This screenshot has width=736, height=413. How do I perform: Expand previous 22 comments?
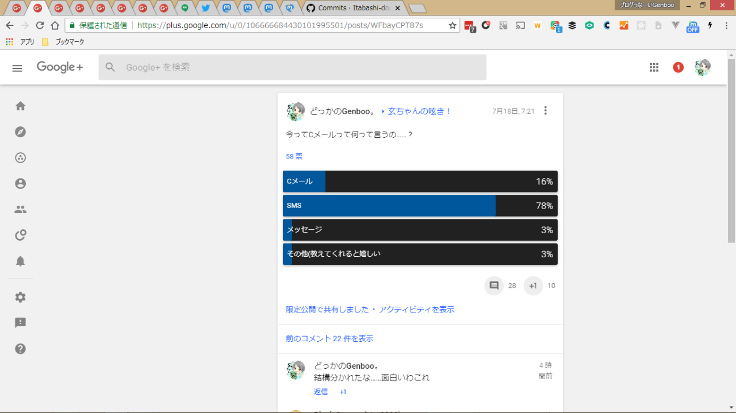[329, 339]
